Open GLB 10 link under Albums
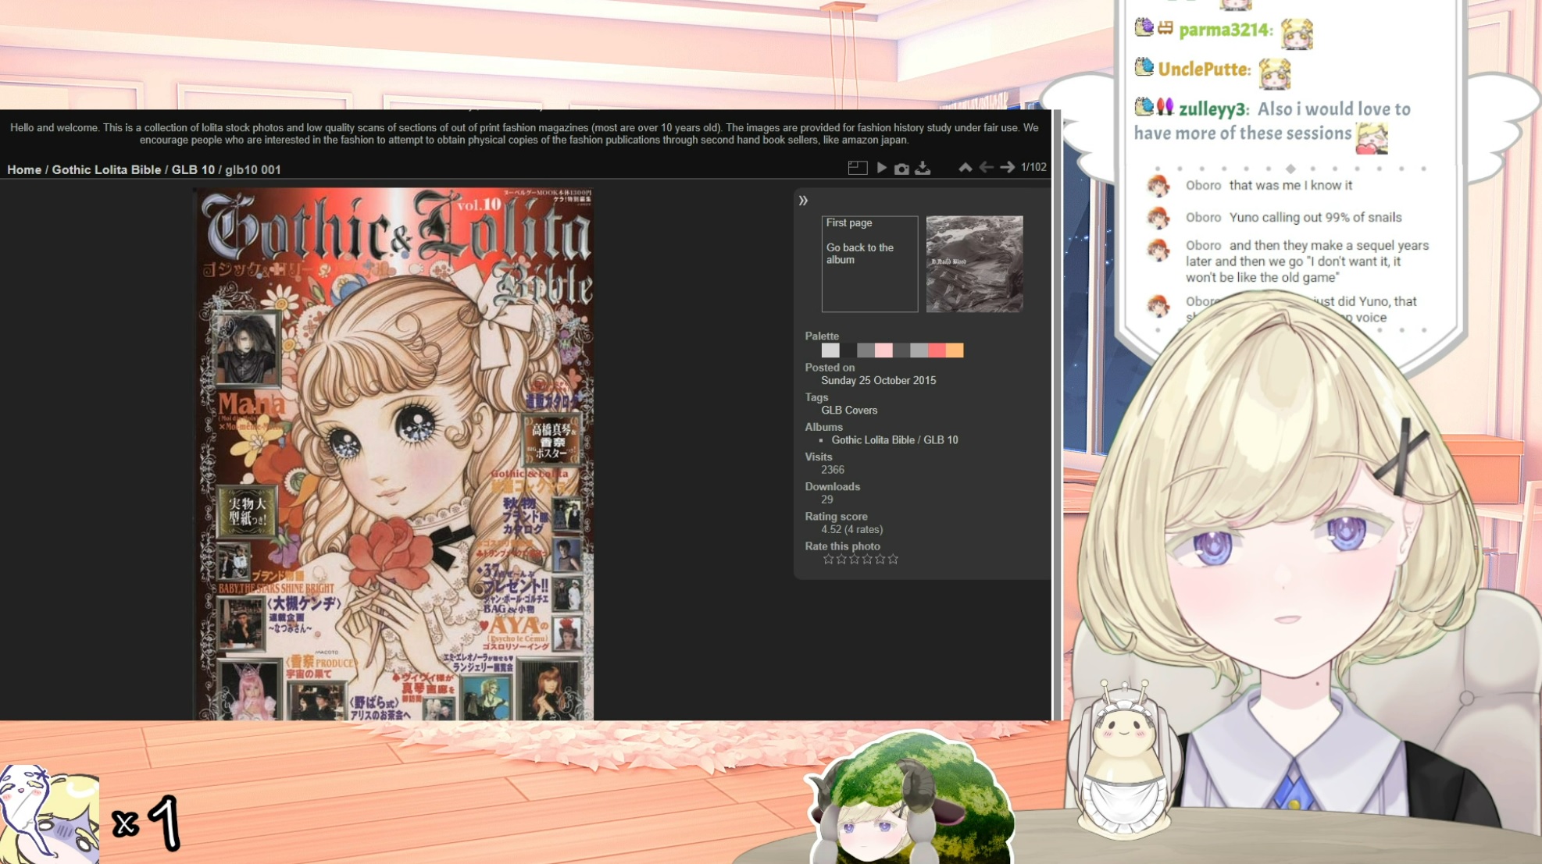 (941, 440)
